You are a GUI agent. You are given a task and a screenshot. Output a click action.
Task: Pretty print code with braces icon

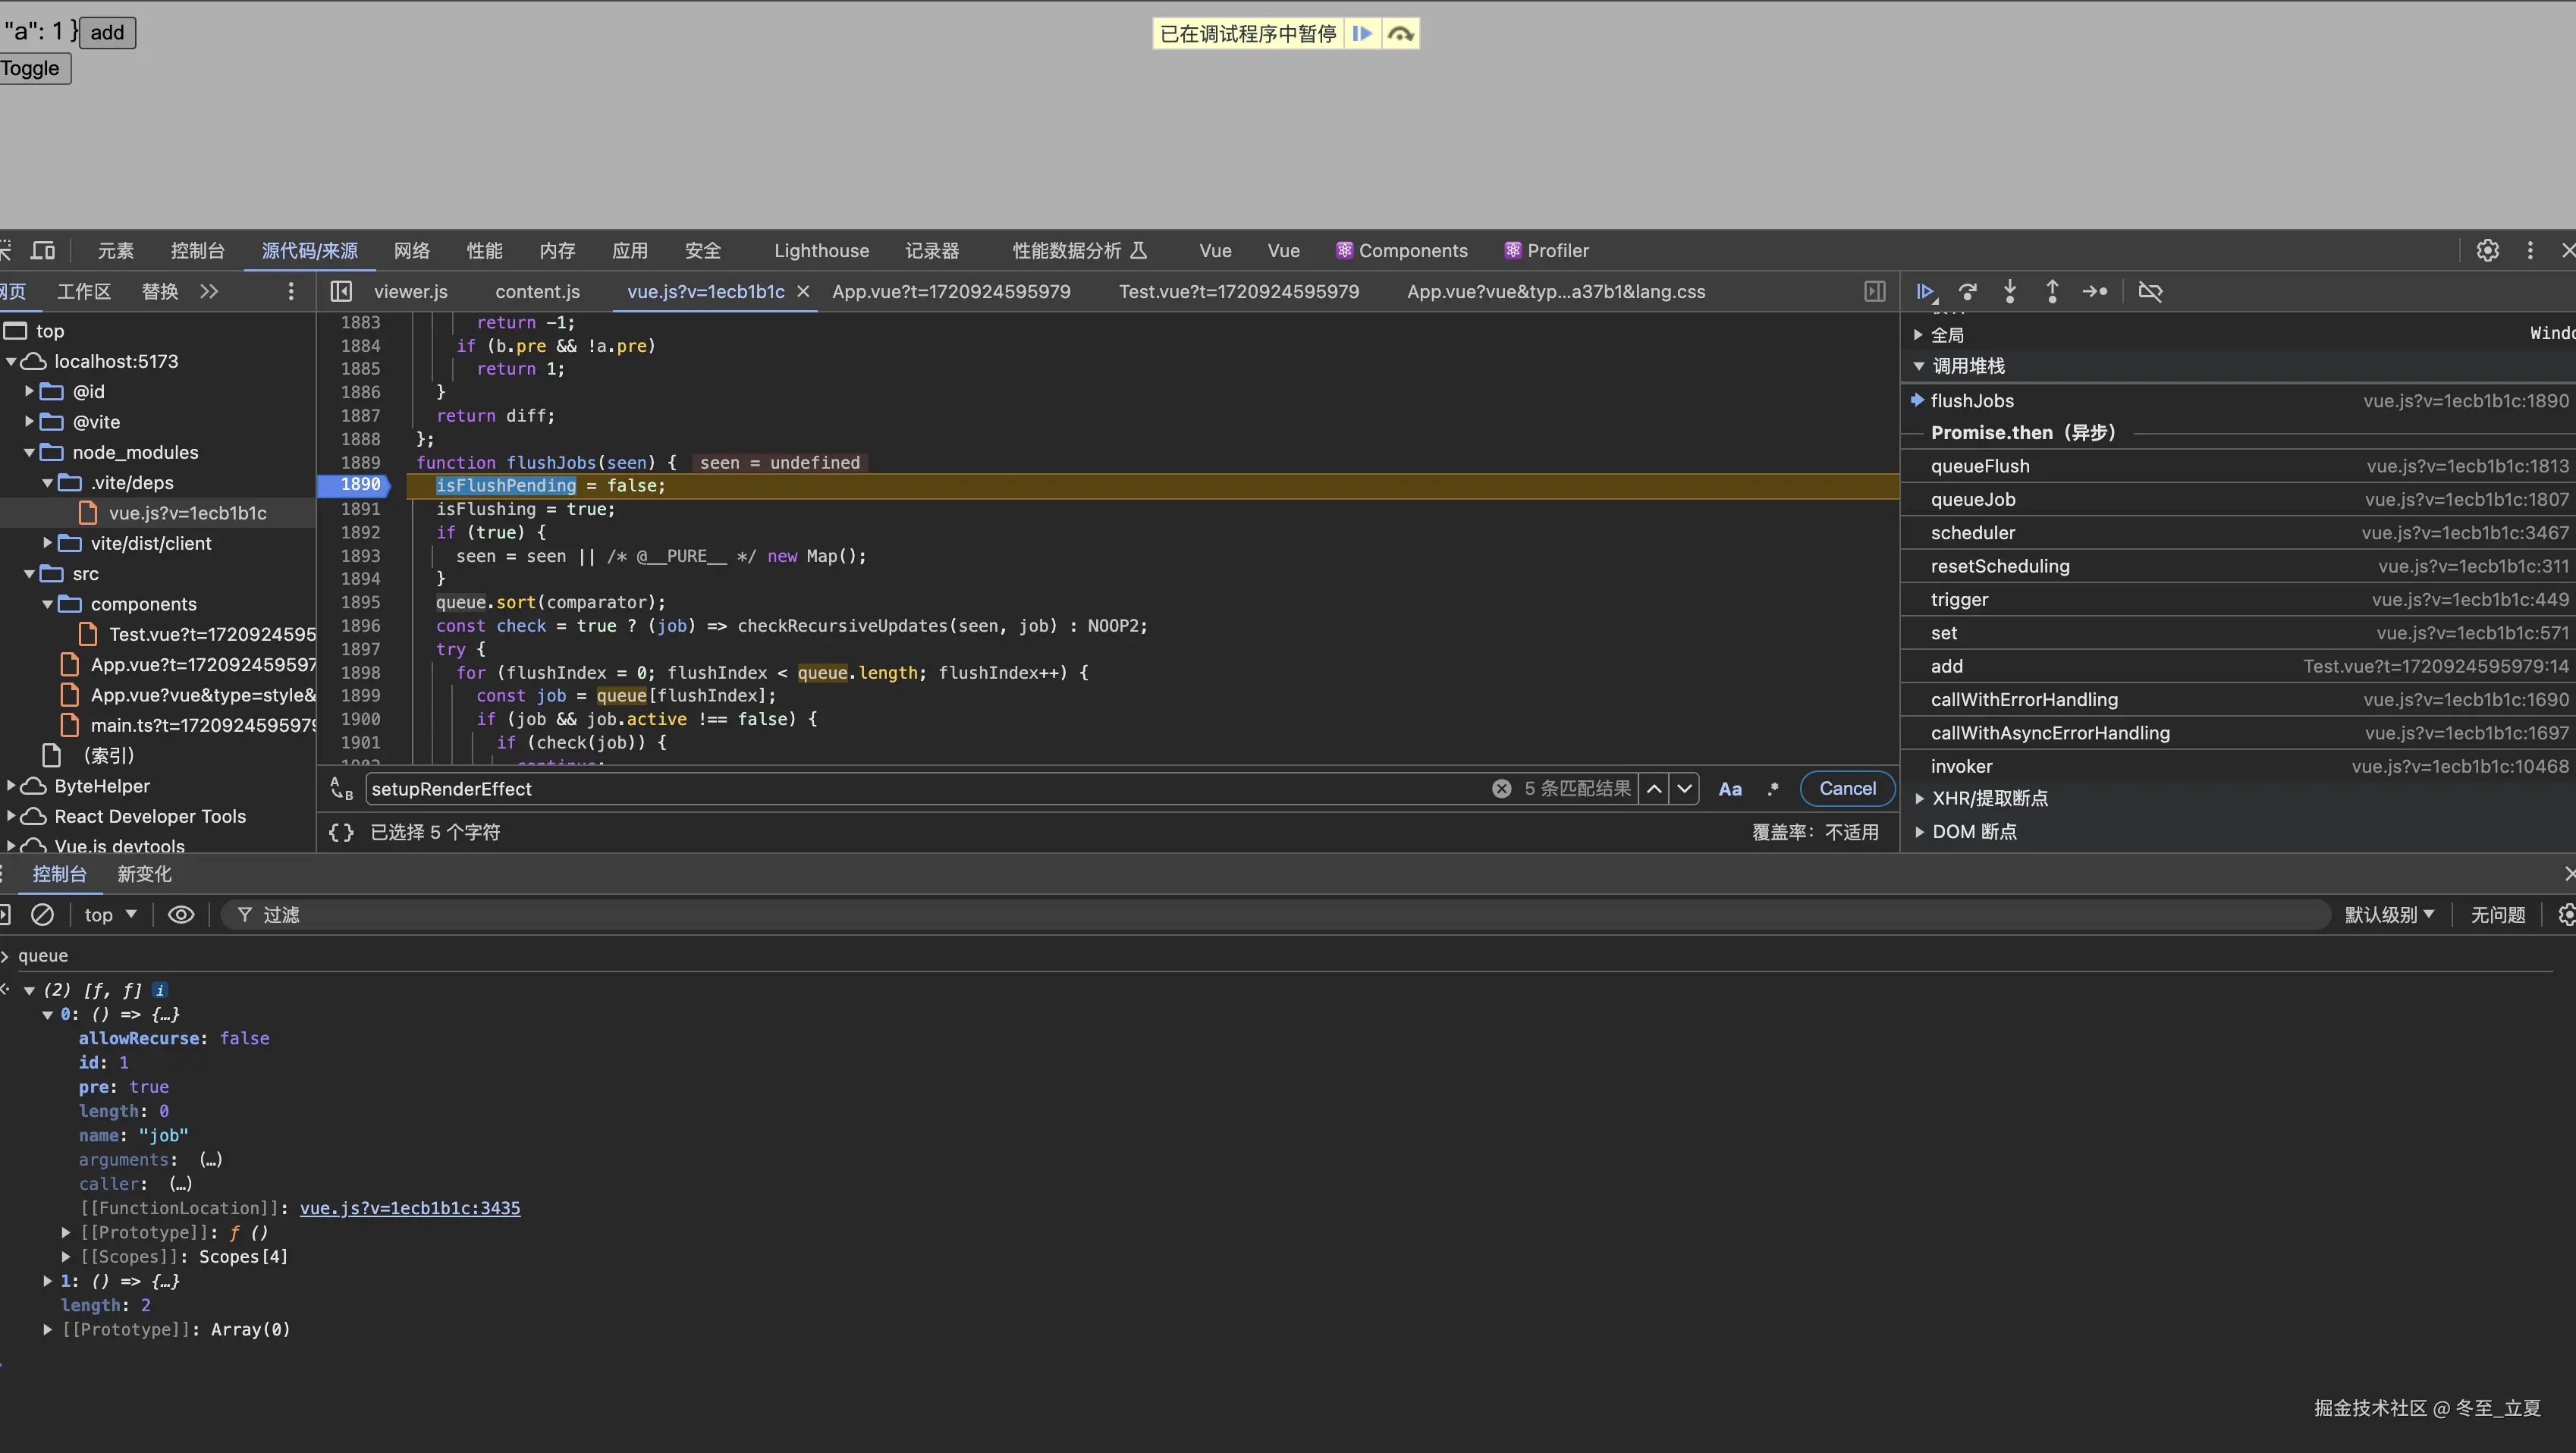341,832
